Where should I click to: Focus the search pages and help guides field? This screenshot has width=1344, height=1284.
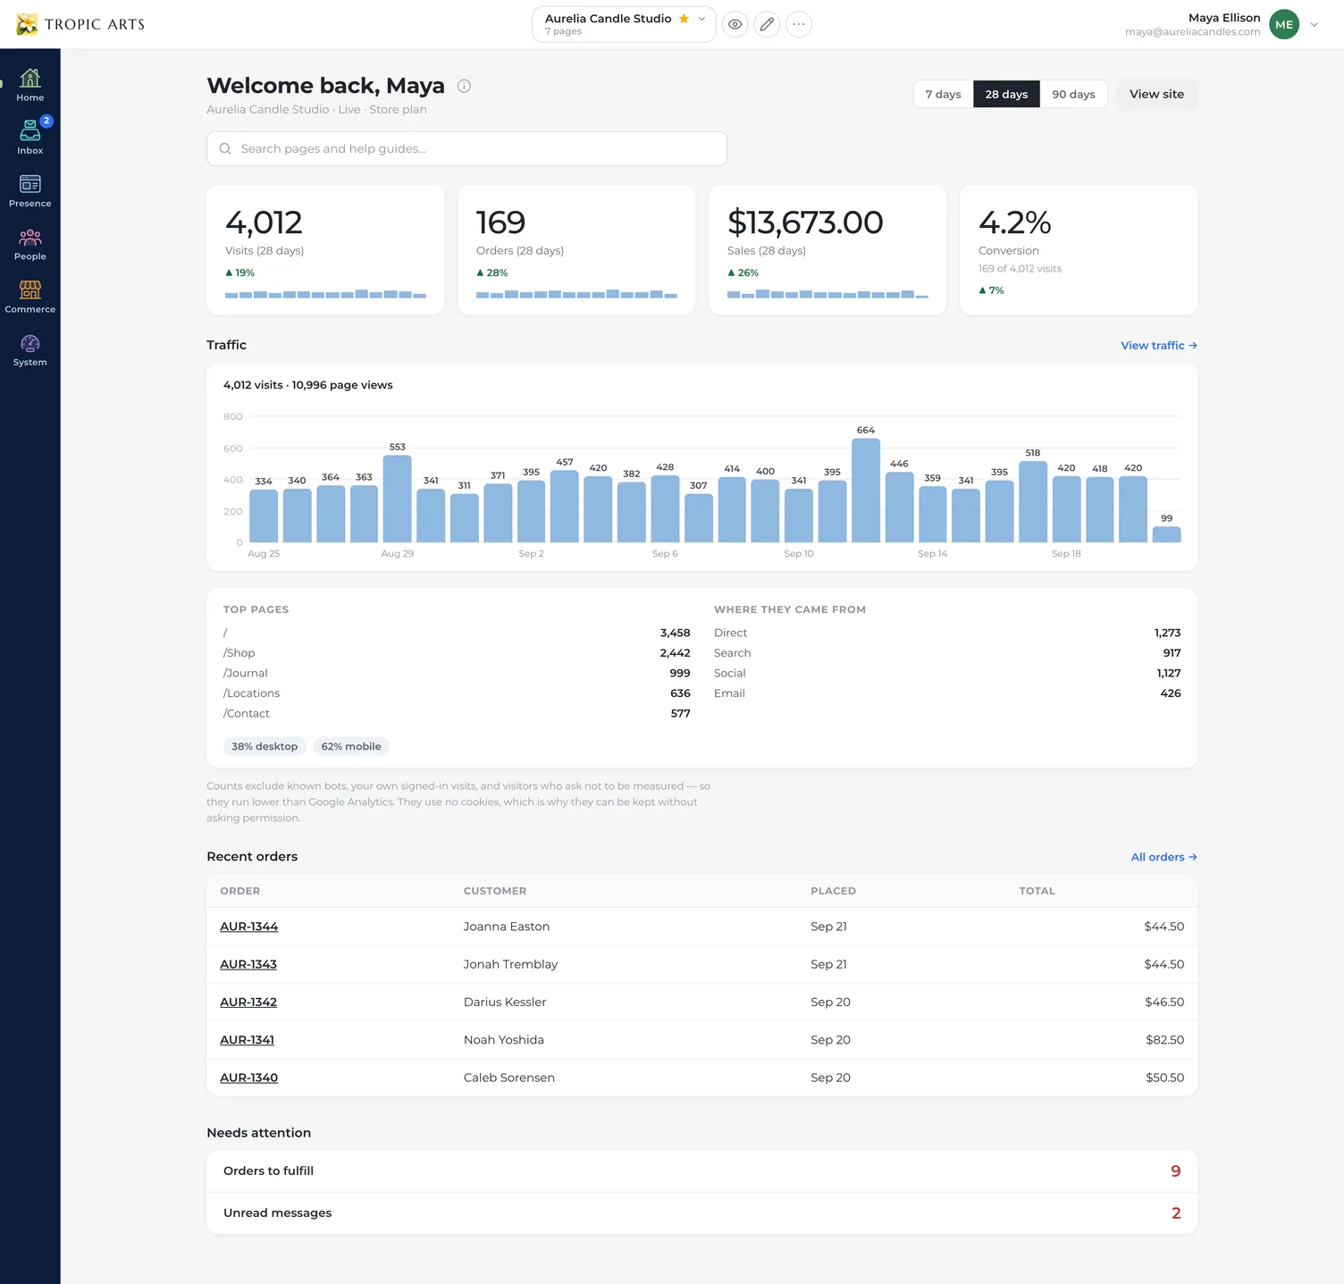(466, 148)
